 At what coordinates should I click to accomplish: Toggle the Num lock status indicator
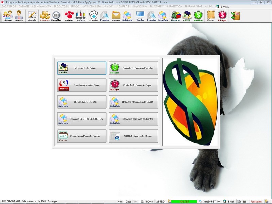(x=120, y=201)
